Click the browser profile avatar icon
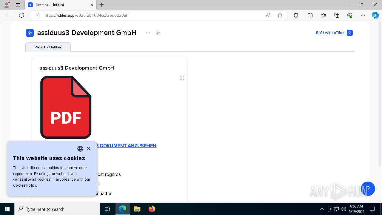The width and height of the screenshot is (382, 215). pyautogui.click(x=7, y=5)
